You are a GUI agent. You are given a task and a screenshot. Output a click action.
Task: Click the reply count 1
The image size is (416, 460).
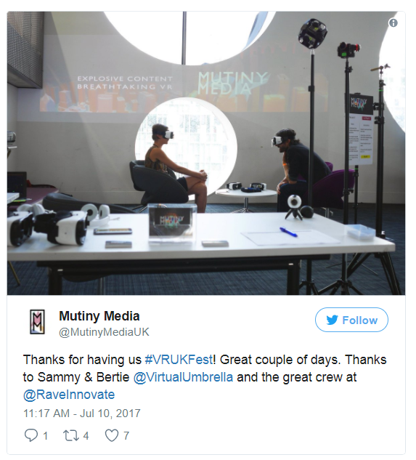tap(45, 435)
